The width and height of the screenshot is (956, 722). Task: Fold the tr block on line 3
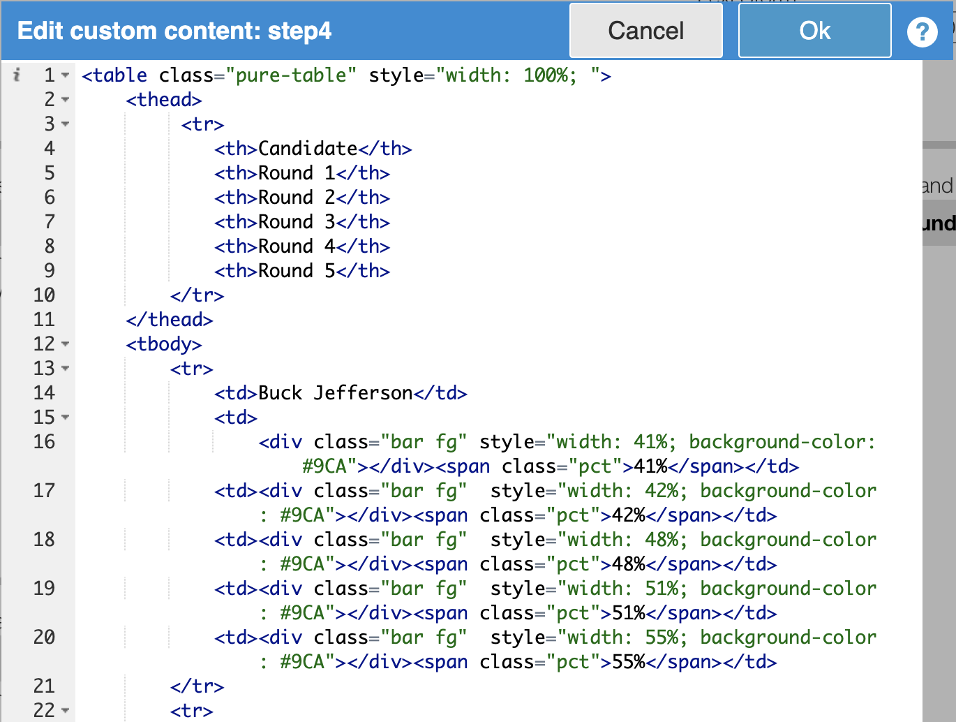tap(66, 124)
